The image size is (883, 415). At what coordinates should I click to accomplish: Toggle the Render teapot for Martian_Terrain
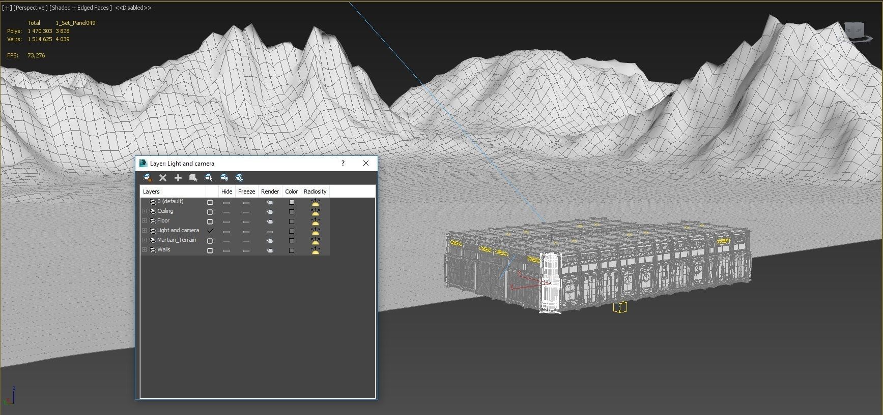270,241
